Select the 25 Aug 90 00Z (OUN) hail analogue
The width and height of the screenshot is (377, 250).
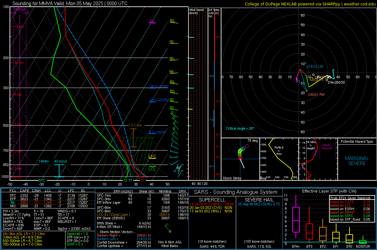pyautogui.click(x=259, y=204)
